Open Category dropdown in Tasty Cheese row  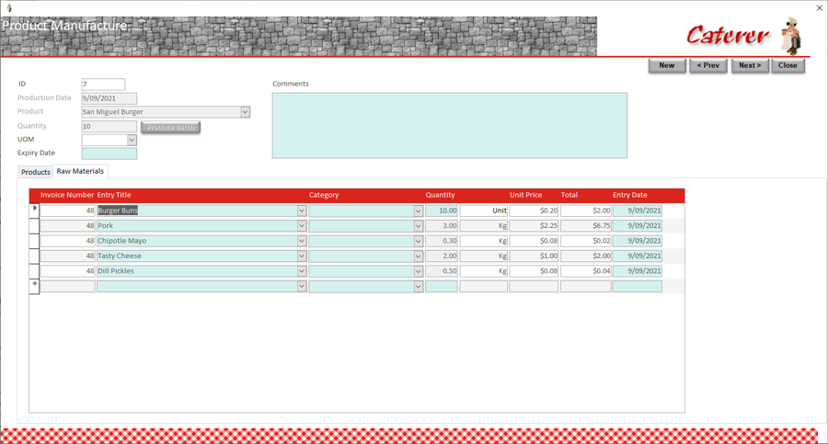click(x=419, y=256)
